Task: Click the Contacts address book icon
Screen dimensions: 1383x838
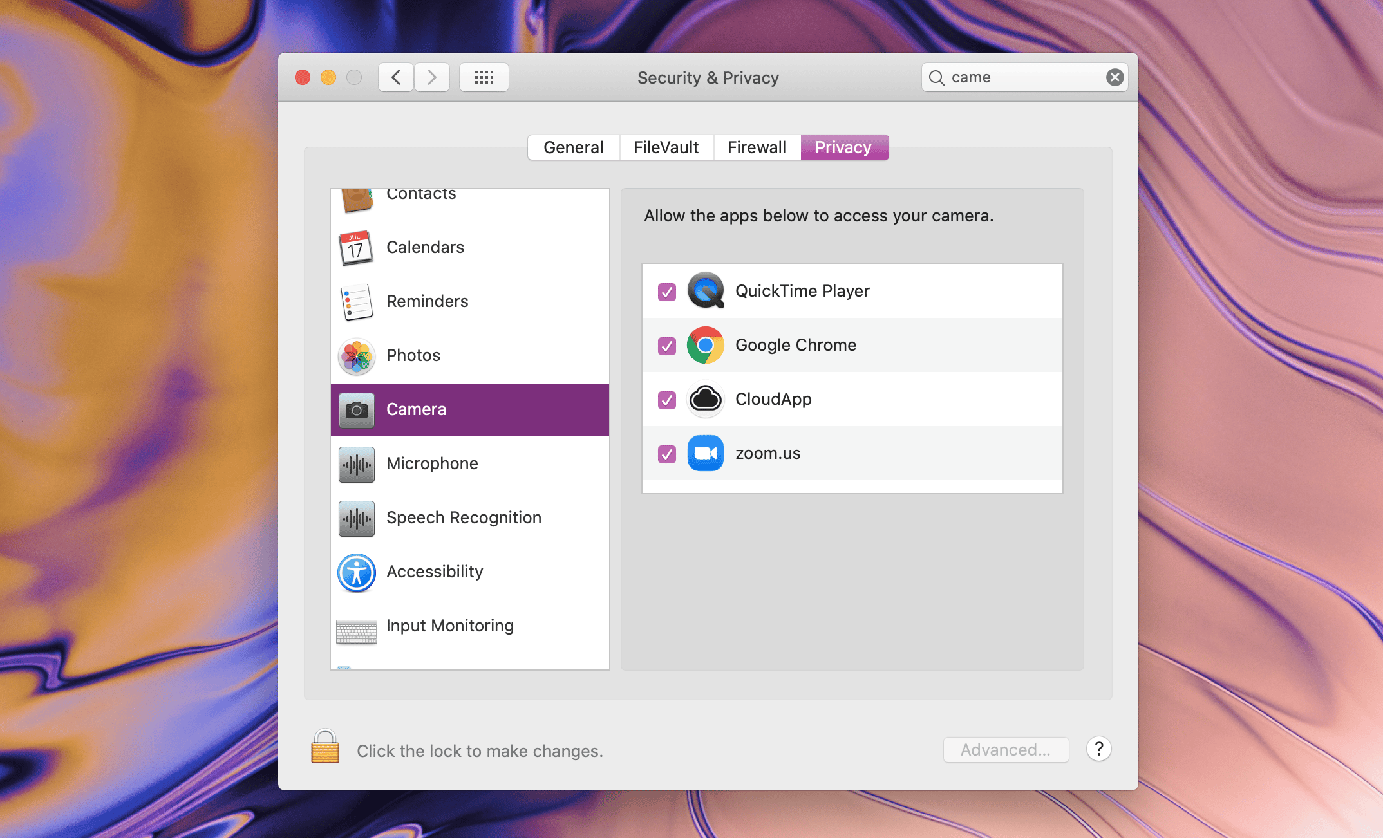Action: tap(356, 200)
